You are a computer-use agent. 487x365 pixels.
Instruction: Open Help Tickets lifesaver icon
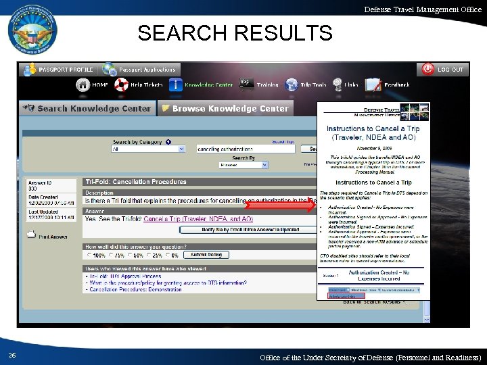pyautogui.click(x=121, y=84)
